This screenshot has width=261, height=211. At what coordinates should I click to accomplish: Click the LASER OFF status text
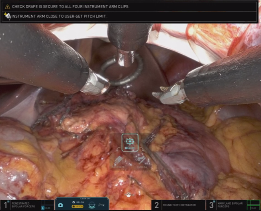(x=85, y=199)
